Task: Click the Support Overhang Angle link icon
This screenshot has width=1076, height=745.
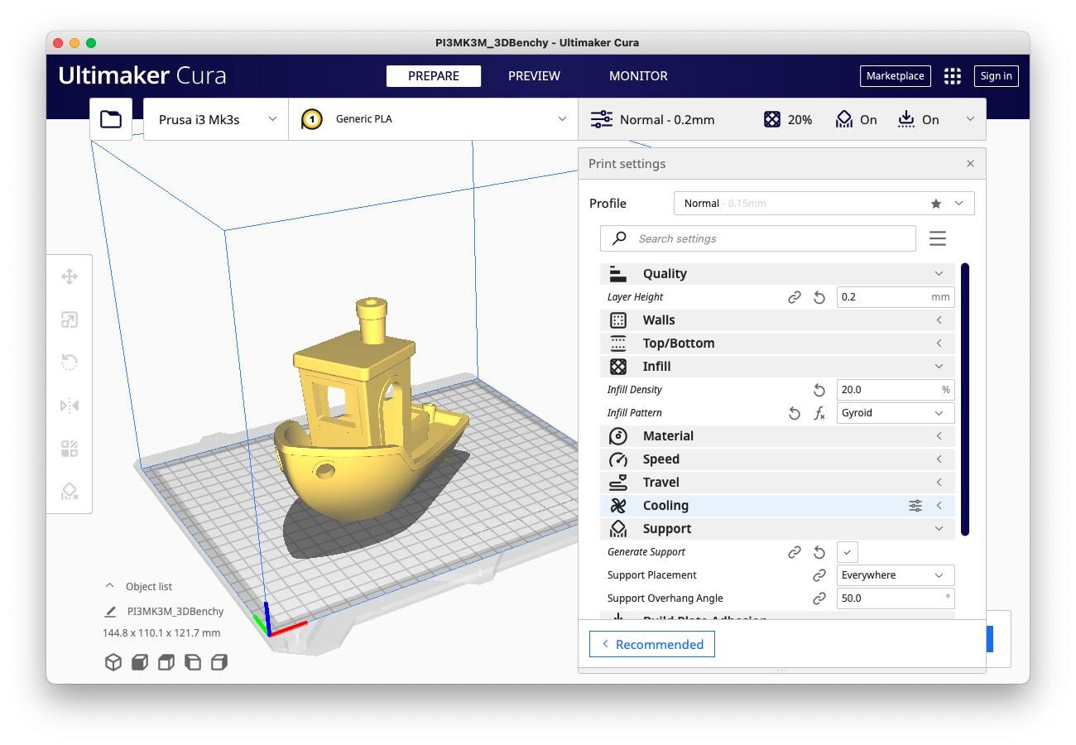Action: [819, 598]
